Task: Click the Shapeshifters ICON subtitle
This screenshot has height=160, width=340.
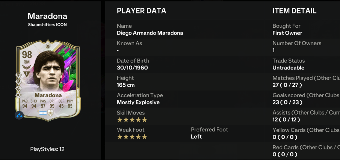Action: coord(47,25)
